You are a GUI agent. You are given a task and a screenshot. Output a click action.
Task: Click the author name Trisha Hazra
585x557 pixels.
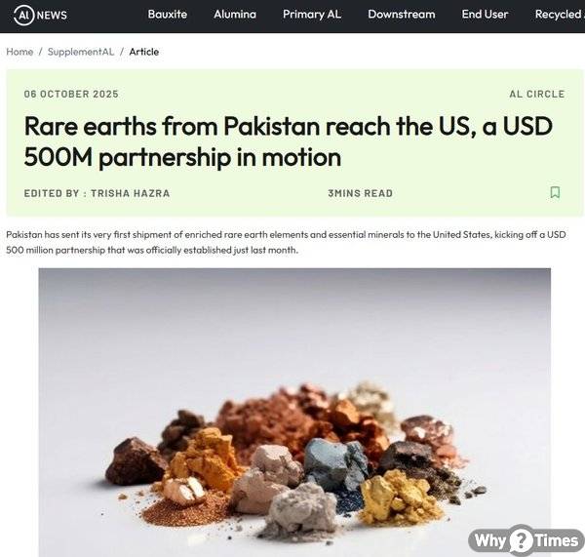(x=131, y=193)
